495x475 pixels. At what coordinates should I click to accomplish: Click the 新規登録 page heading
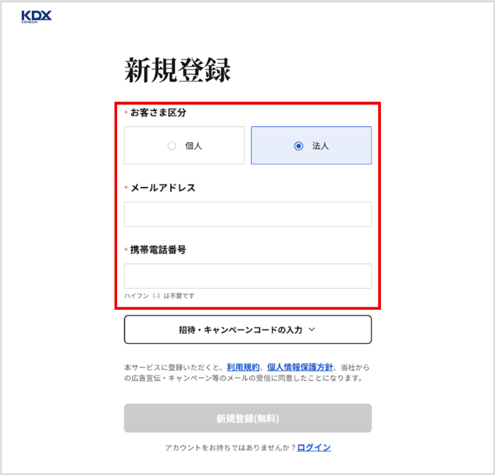pyautogui.click(x=178, y=70)
